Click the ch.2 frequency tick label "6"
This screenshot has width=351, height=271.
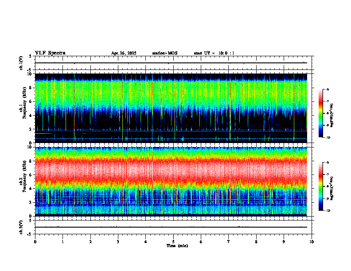(x=31, y=175)
